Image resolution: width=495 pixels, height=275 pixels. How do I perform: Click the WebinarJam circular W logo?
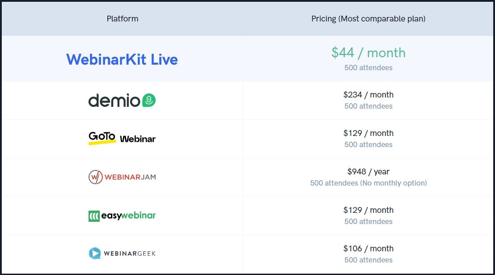pyautogui.click(x=95, y=177)
